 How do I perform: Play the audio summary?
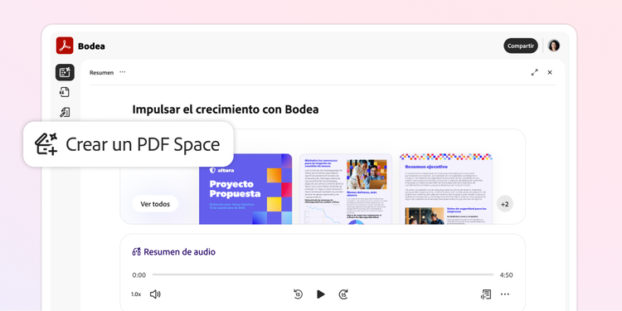321,294
